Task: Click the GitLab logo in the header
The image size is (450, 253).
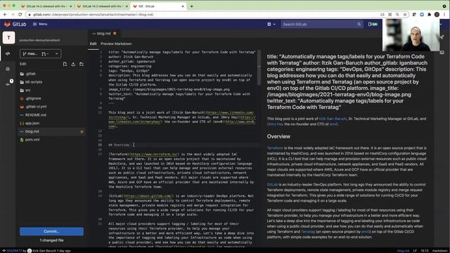Action: point(15,25)
